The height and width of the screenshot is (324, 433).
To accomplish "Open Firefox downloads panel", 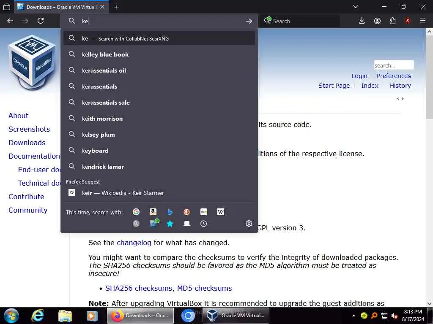I will pos(362,21).
